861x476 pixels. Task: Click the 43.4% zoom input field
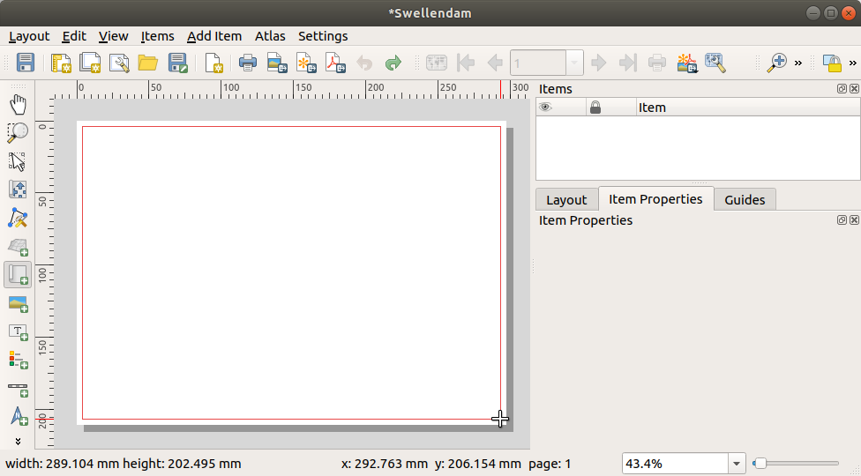[674, 464]
